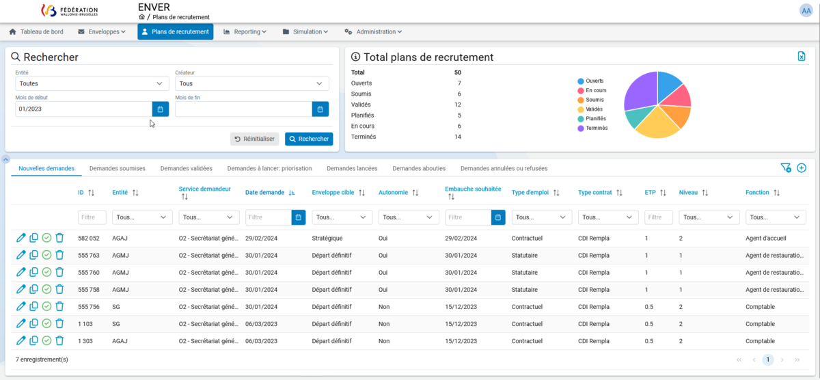Open calendar picker for Mois de début
The width and height of the screenshot is (820, 380).
[x=161, y=109]
